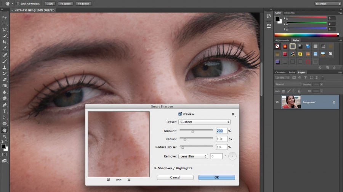Select the Healing Brush tool
343x192 pixels.
tap(4, 55)
